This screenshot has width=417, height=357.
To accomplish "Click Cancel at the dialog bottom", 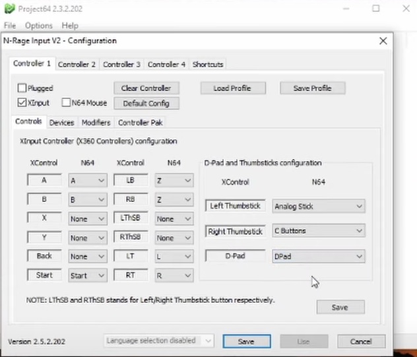I will point(361,341).
